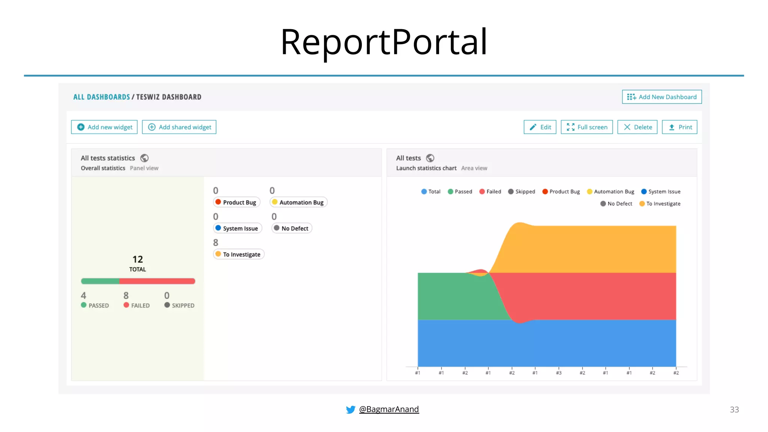Toggle the Automation Bug legend entry

click(x=610, y=192)
